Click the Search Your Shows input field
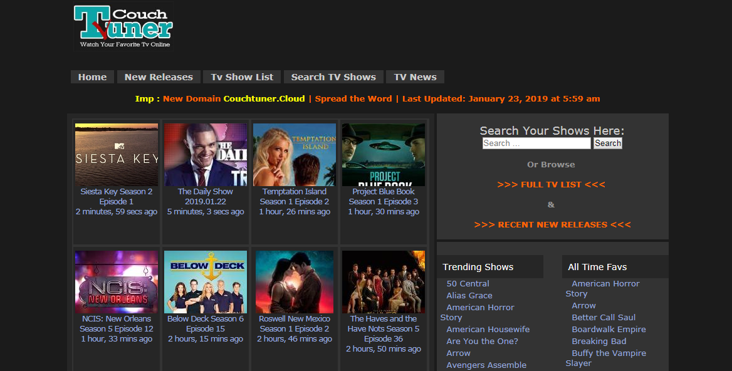The height and width of the screenshot is (371, 732). [536, 144]
